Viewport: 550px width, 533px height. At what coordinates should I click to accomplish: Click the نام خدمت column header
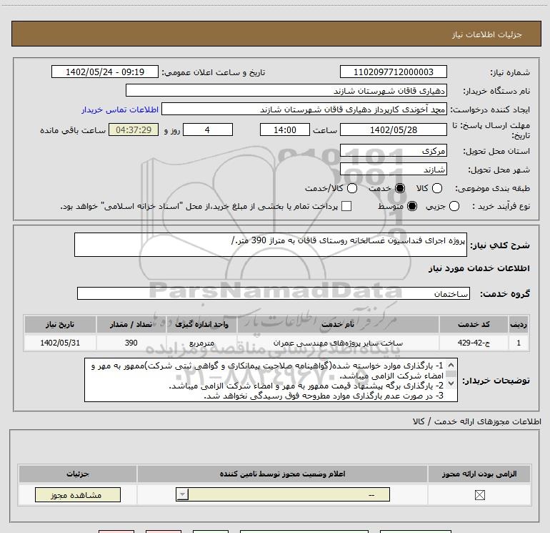click(x=338, y=324)
